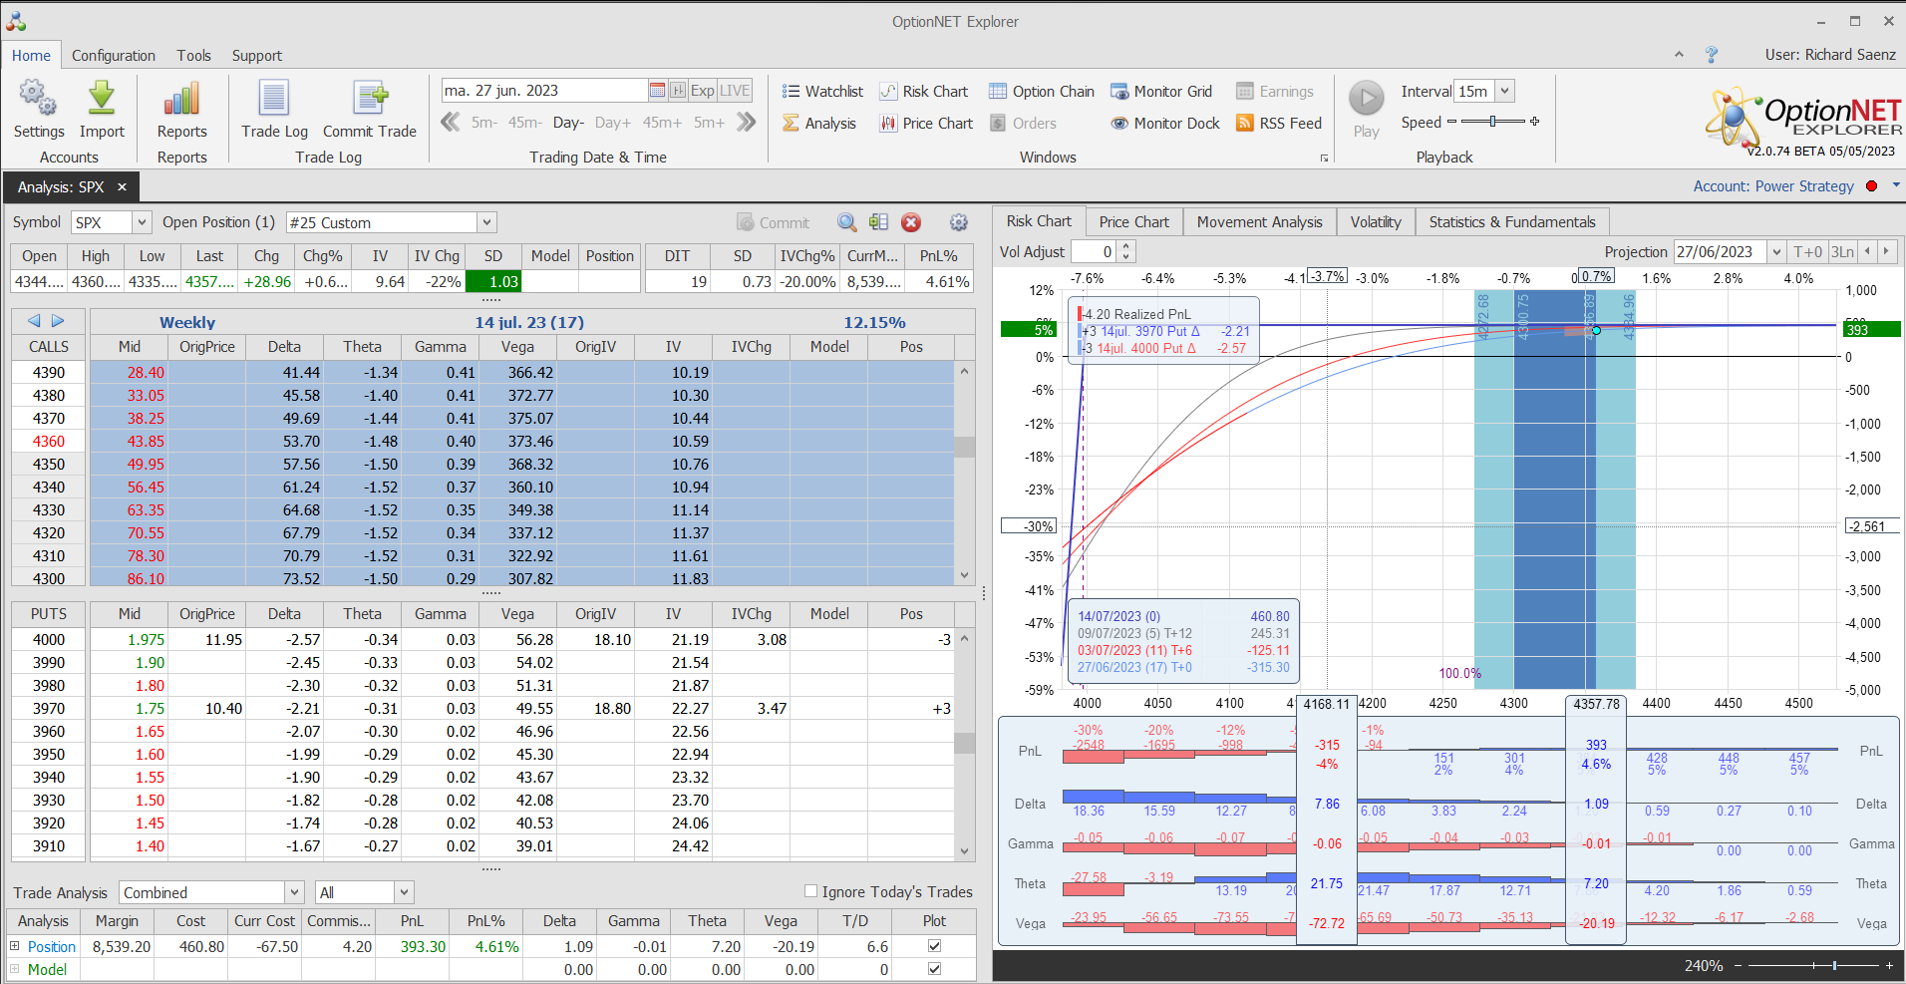The image size is (1906, 984).
Task: Open the Option Chain window
Action: click(1042, 92)
